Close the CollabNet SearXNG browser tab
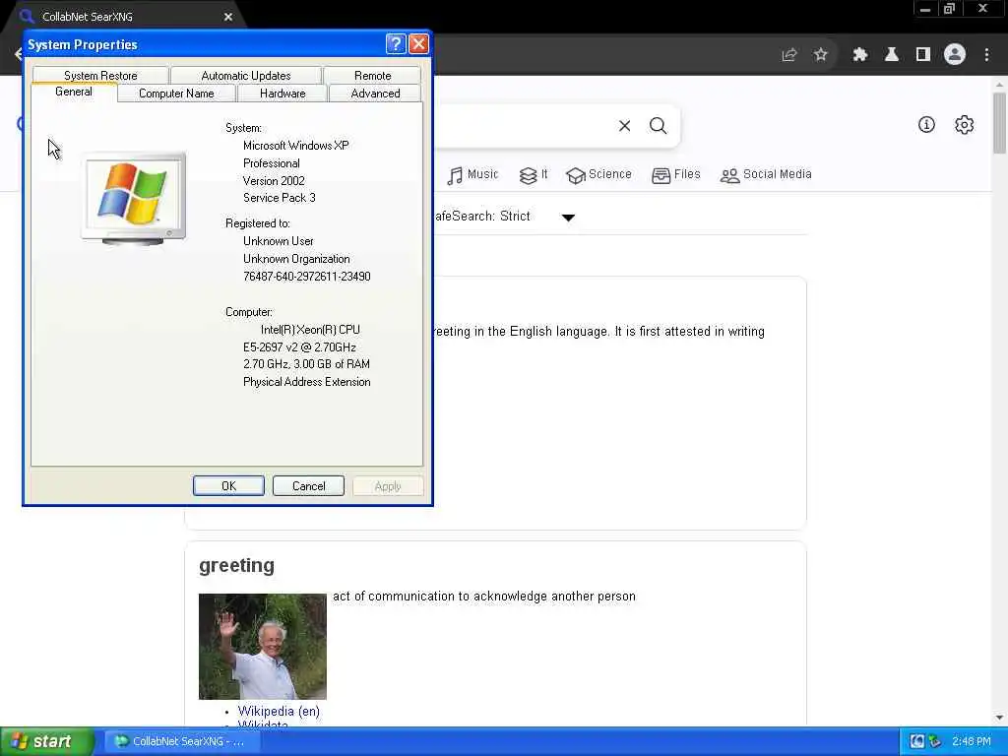Image resolution: width=1008 pixels, height=756 pixels. coord(228,17)
